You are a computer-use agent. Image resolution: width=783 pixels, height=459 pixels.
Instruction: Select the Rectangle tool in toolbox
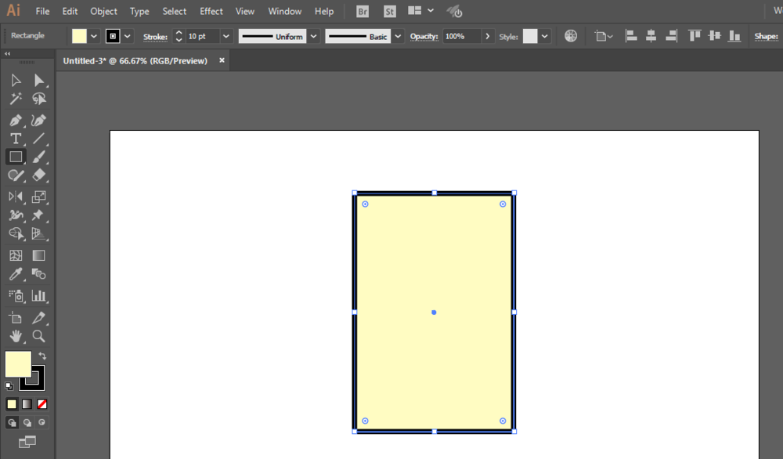click(16, 157)
